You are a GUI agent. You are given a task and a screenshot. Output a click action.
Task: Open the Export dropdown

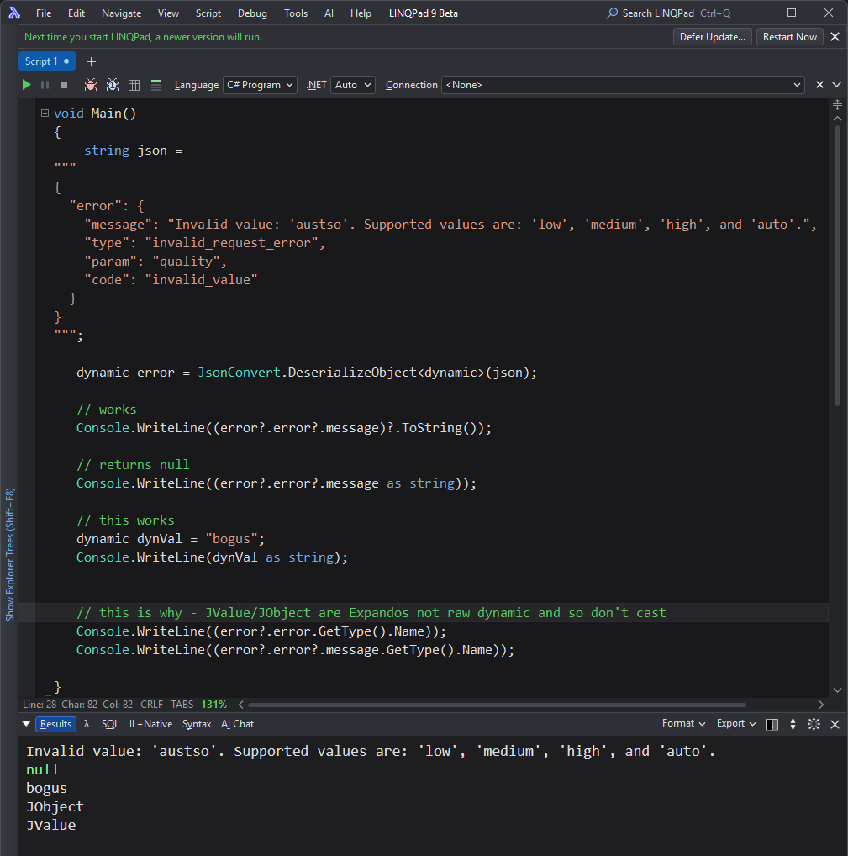[736, 723]
